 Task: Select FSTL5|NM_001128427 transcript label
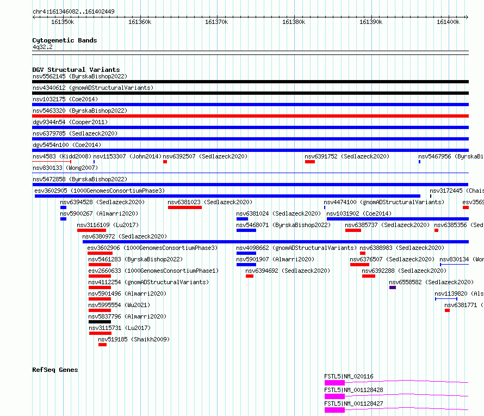pos(353,403)
